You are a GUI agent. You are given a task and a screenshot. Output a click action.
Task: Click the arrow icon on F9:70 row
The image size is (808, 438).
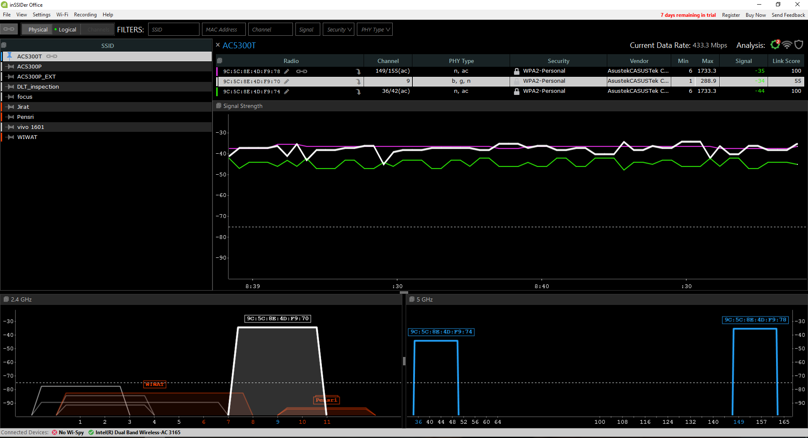(x=358, y=81)
